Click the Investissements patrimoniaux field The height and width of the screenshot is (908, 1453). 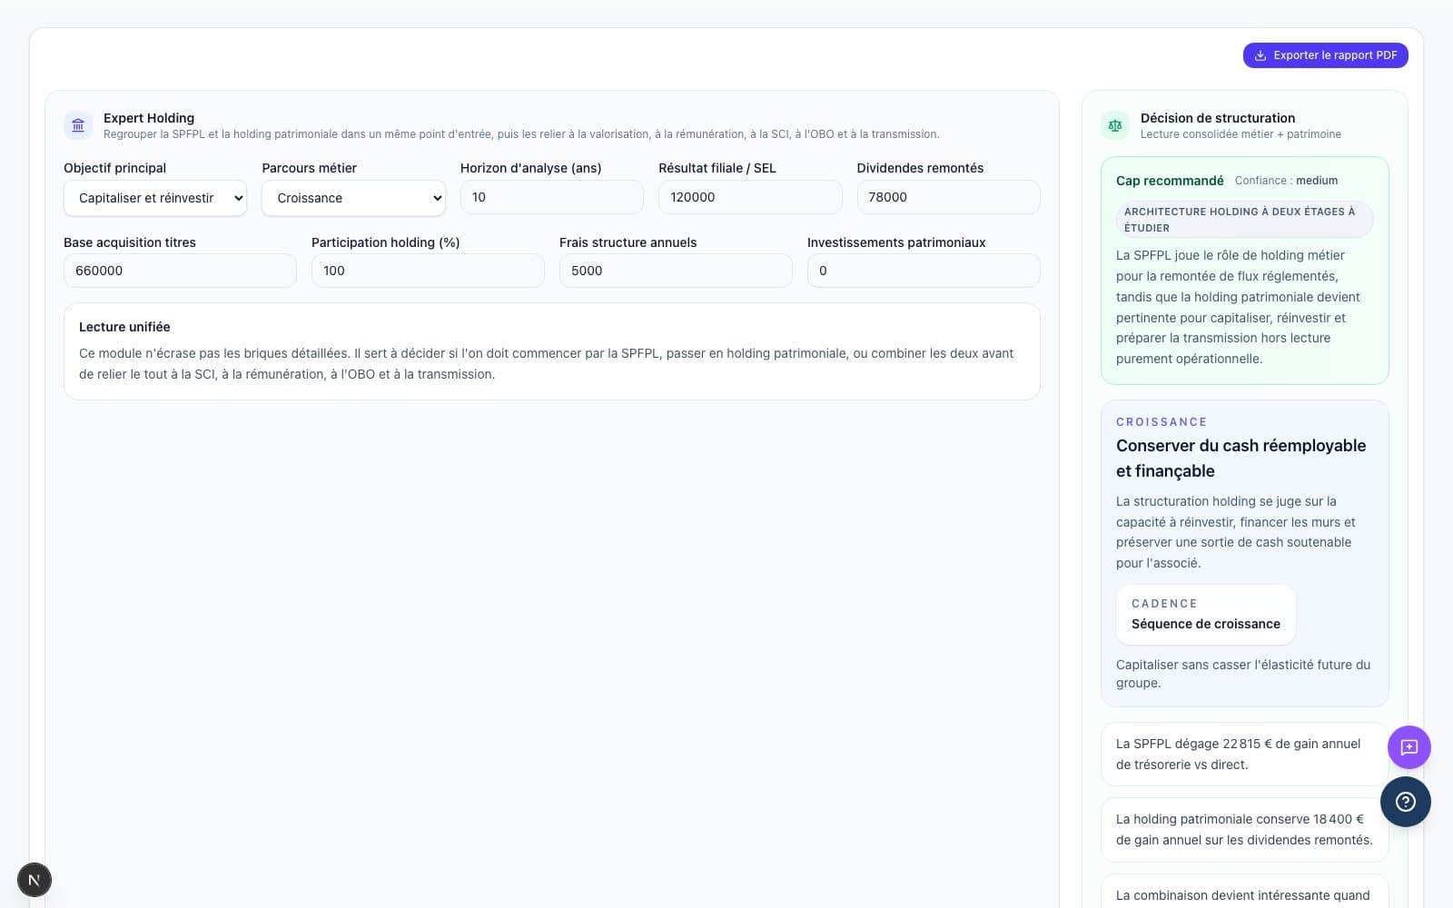tap(923, 271)
